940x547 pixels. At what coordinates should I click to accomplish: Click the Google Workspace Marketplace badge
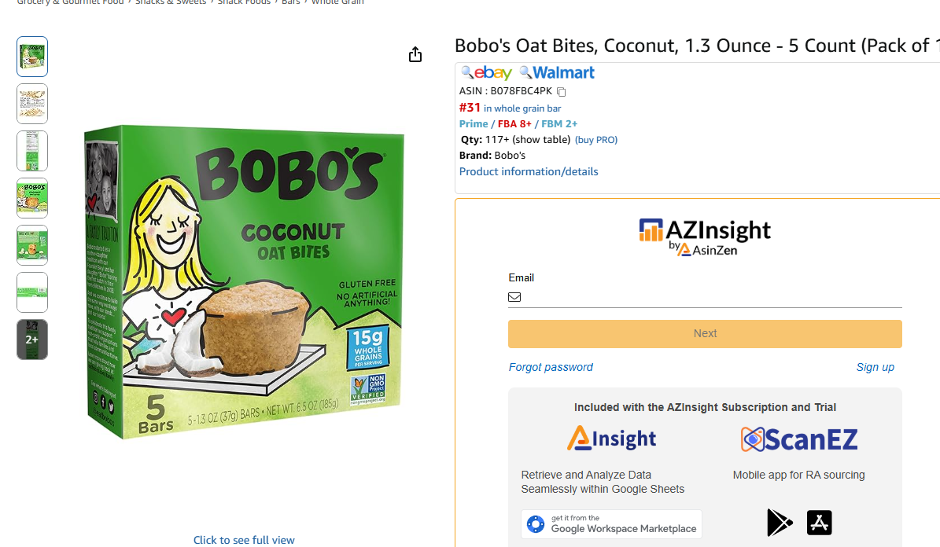[611, 524]
